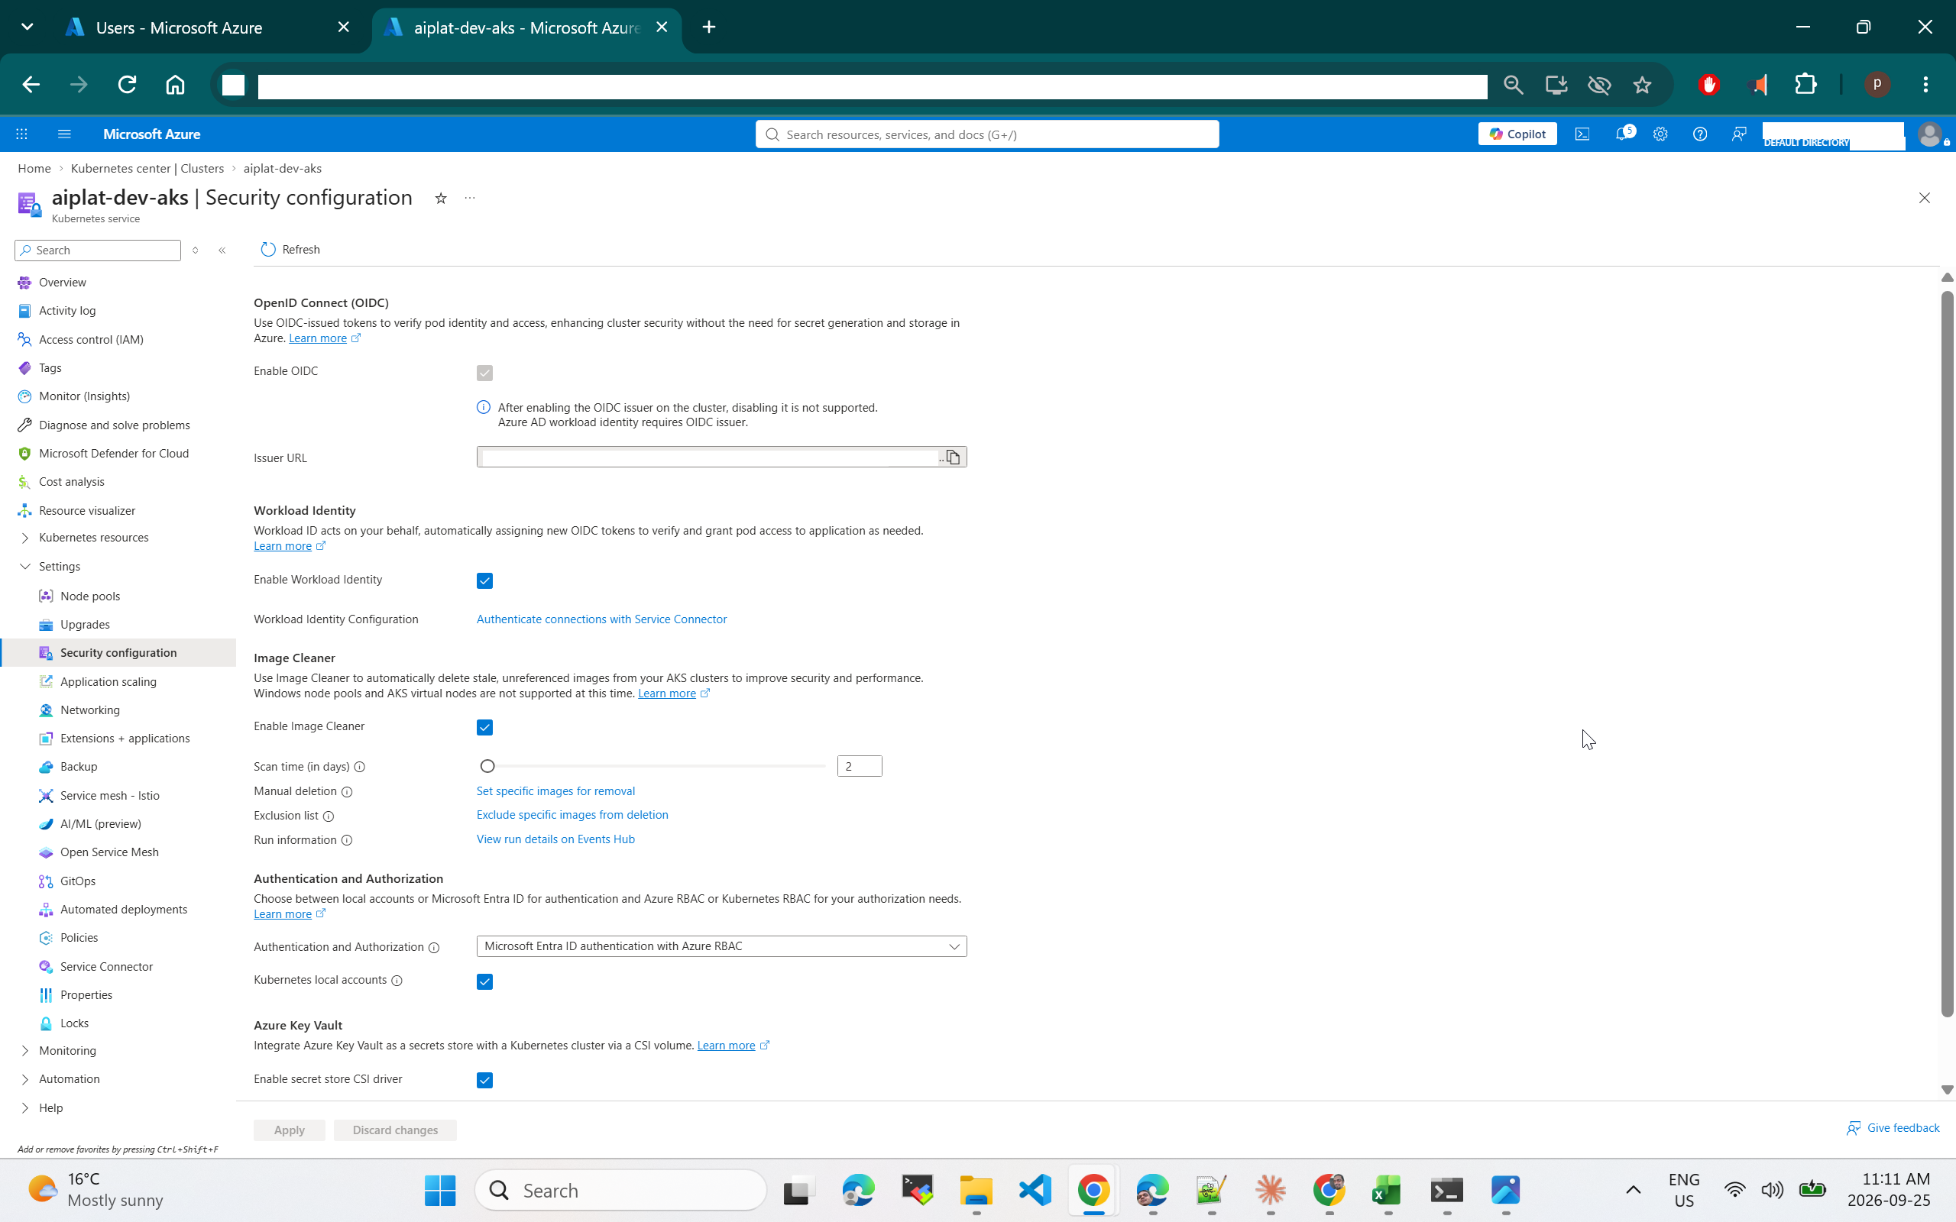Open Node pools in sidebar
1956x1222 pixels.
89,596
